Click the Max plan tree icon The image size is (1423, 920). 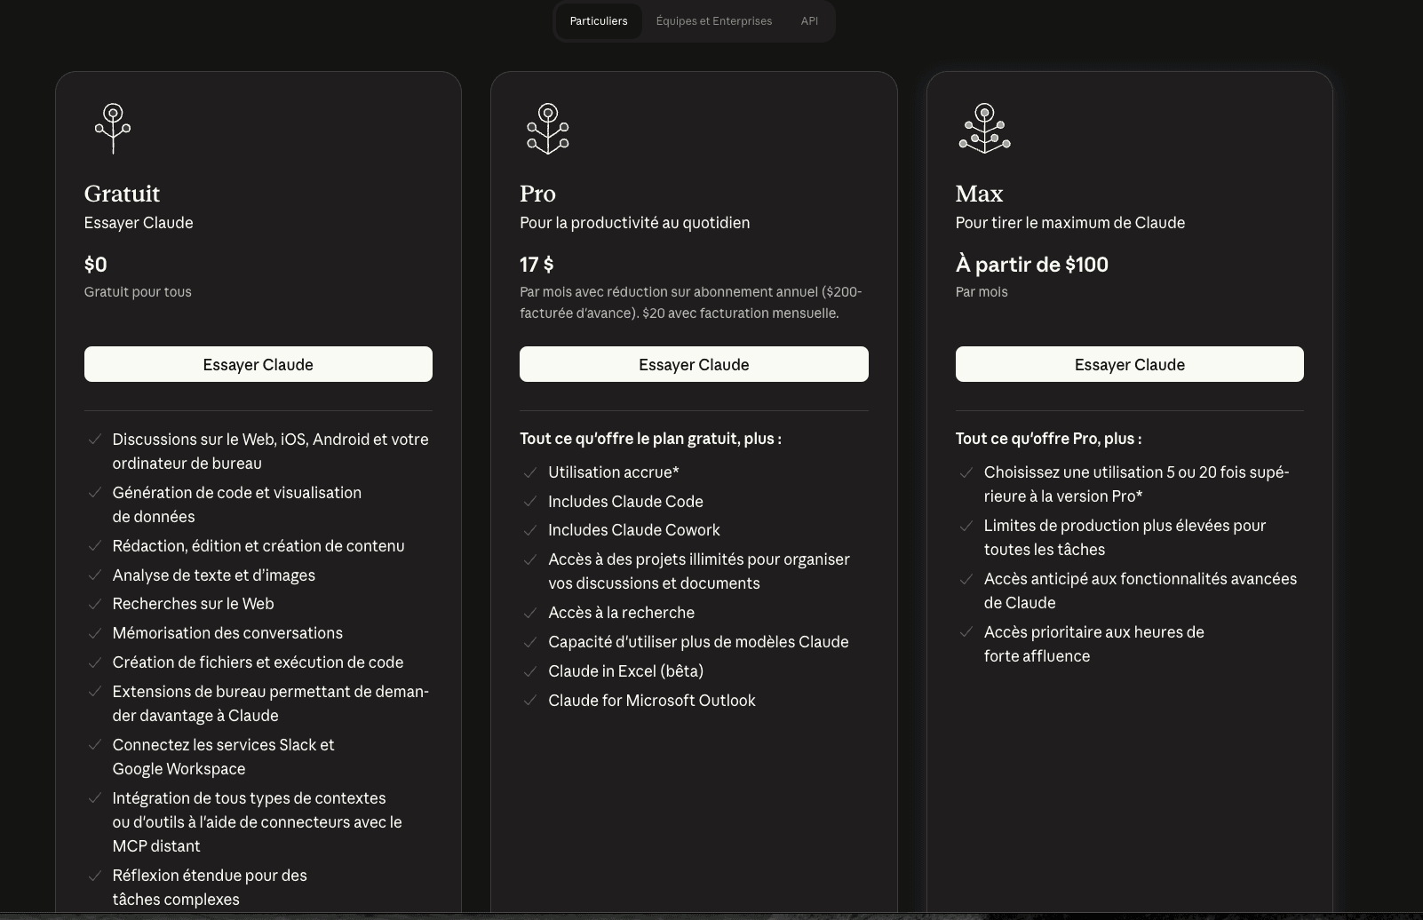point(984,129)
